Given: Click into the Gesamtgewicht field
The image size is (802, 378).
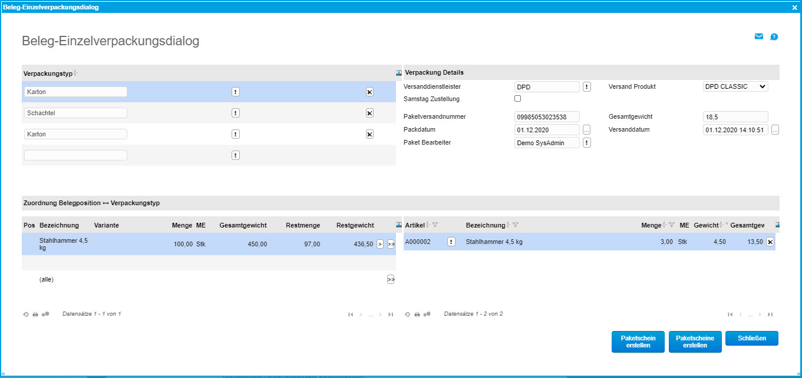Looking at the screenshot, I should (x=735, y=116).
